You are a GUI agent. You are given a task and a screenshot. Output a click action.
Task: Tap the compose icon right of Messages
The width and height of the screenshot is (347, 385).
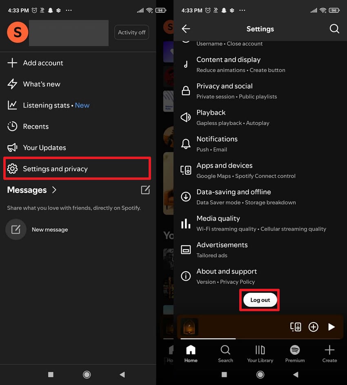[x=145, y=190]
